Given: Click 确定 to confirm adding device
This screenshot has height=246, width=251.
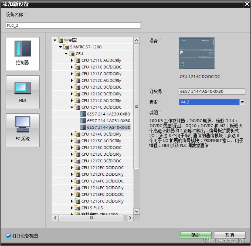Looking at the screenshot, I should pyautogui.click(x=195, y=235).
